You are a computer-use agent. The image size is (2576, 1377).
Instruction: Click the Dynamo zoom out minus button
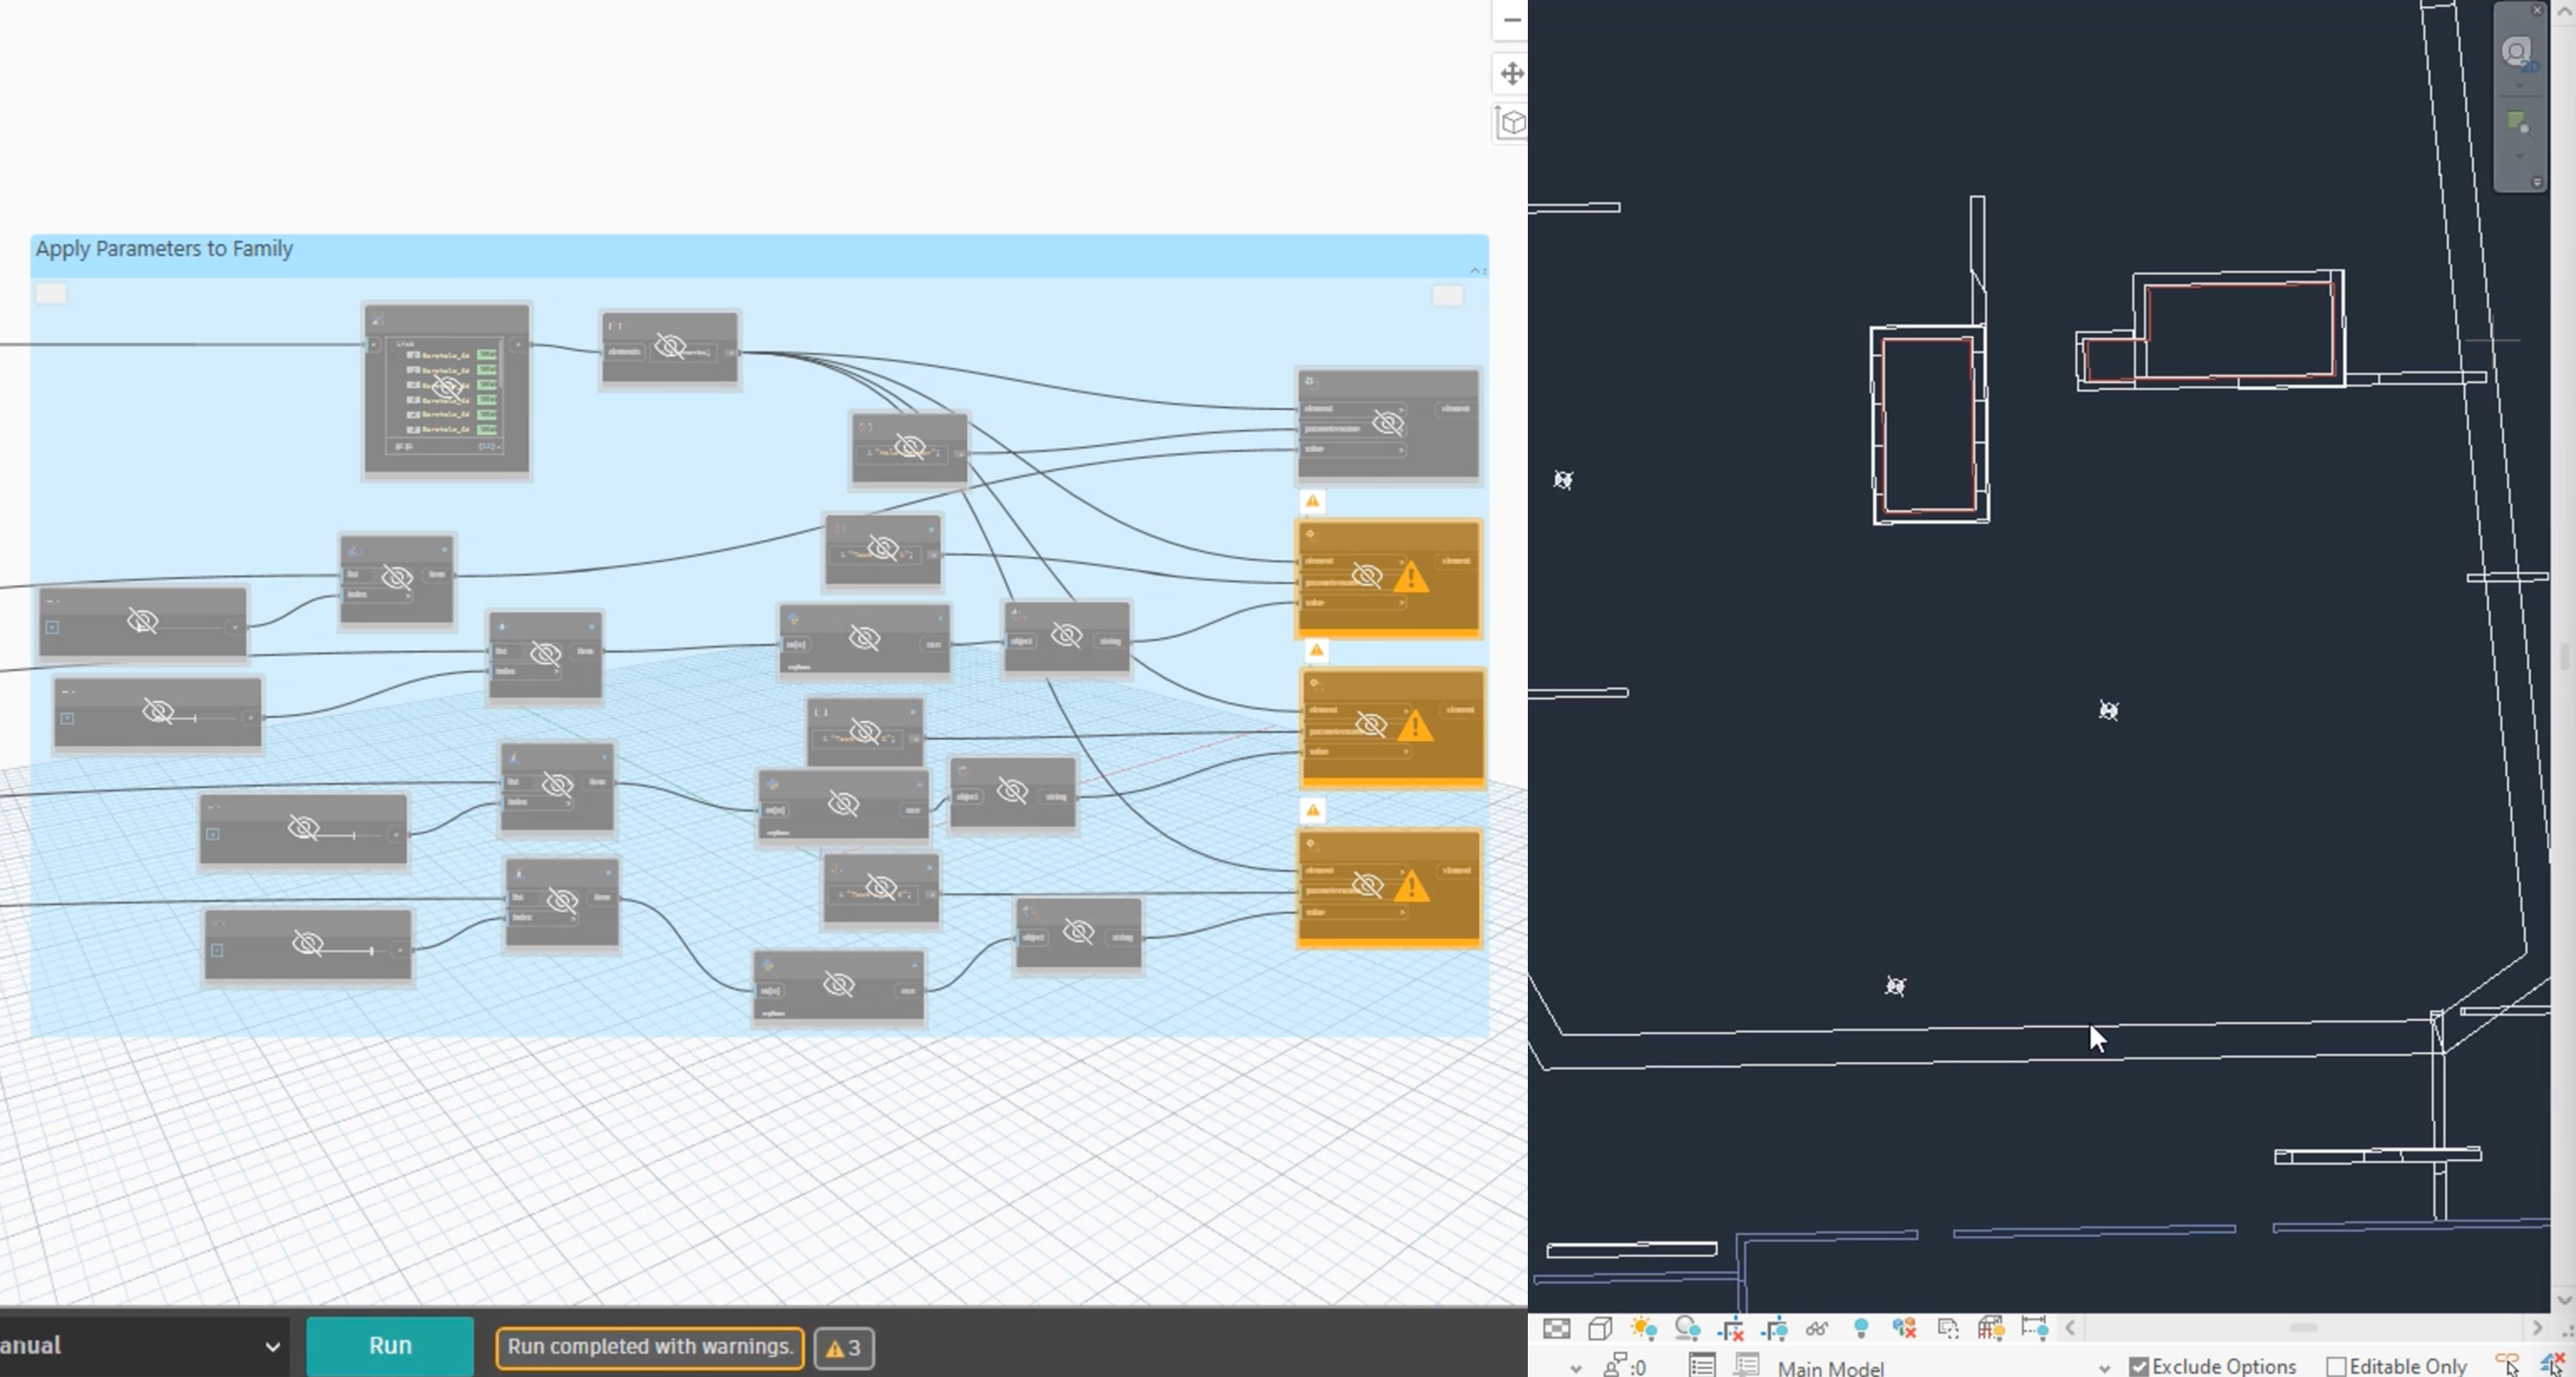click(1511, 20)
